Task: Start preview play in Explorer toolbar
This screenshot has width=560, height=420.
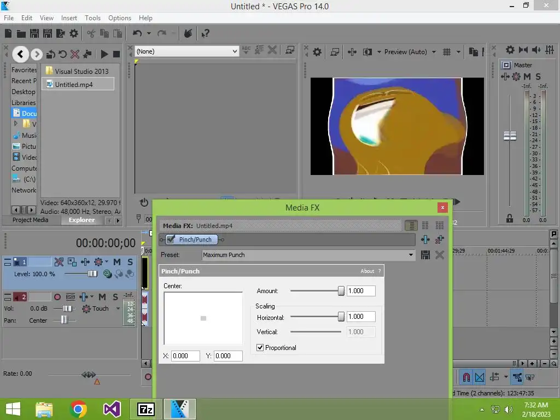Action: 104,54
